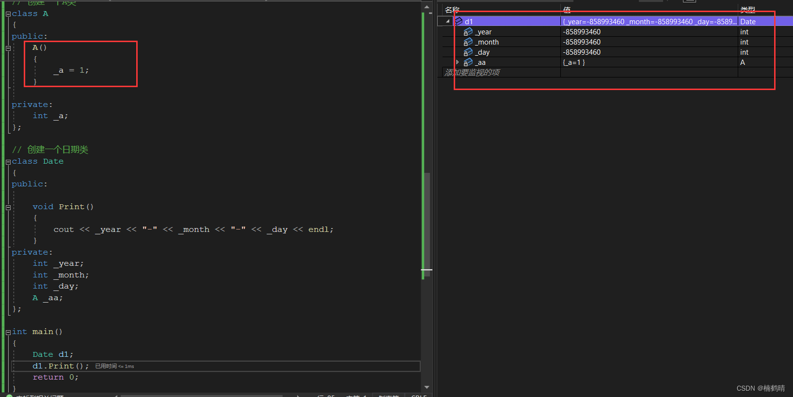Select the _day row in watch window

[615, 52]
